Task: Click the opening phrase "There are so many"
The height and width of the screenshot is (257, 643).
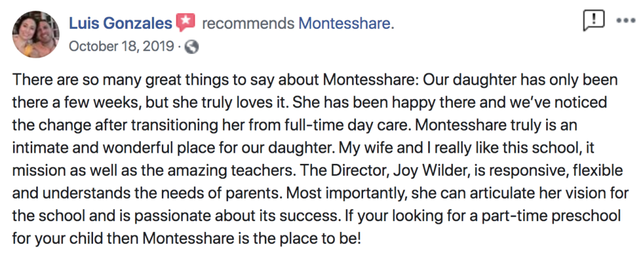Action: pyautogui.click(x=62, y=81)
